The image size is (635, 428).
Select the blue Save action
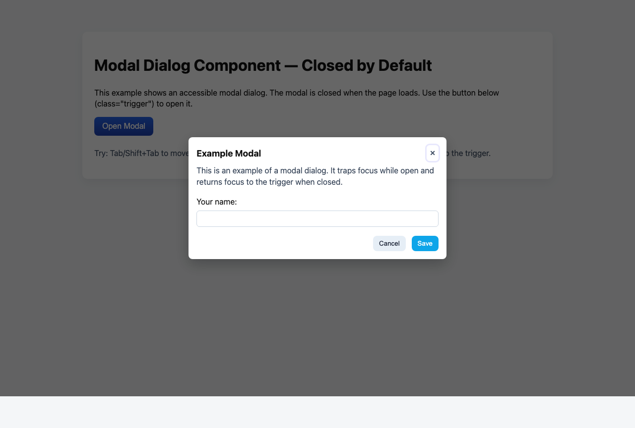pos(425,243)
